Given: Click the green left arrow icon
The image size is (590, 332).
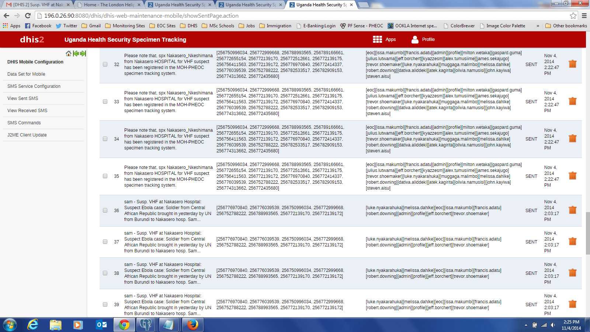Looking at the screenshot, I should click(76, 53).
